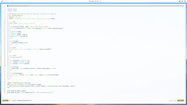Click the puts album.by_theme.inspect line
Screen dimensions: 187x105
pos(16,91)
